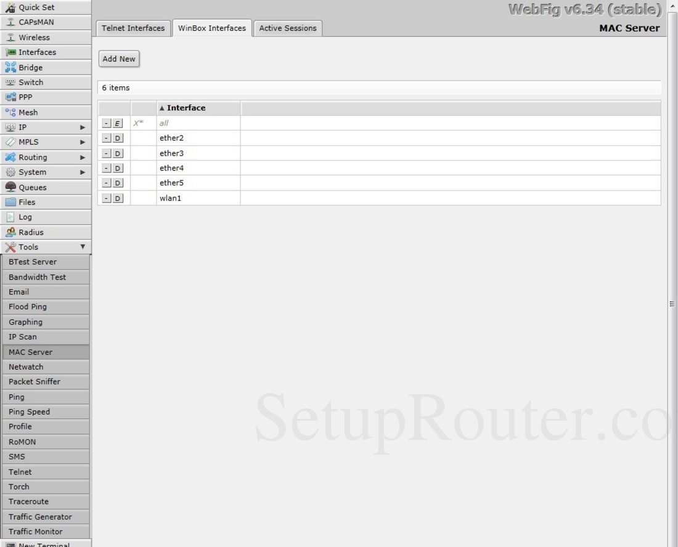Expand the System submenu arrow
Viewport: 678px width, 547px height.
(83, 172)
